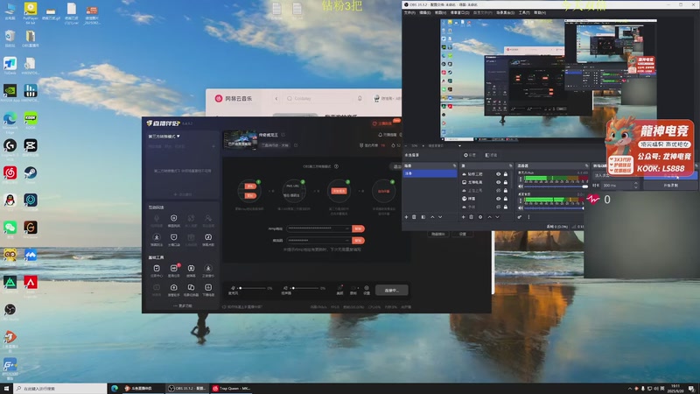Screen dimensions: 700x394
Task: Open 任务中心 in live companion basic tools
Action: pos(157,271)
